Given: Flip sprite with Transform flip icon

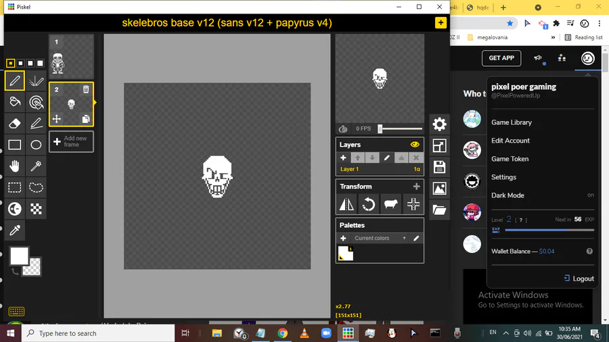Looking at the screenshot, I should pyautogui.click(x=346, y=204).
